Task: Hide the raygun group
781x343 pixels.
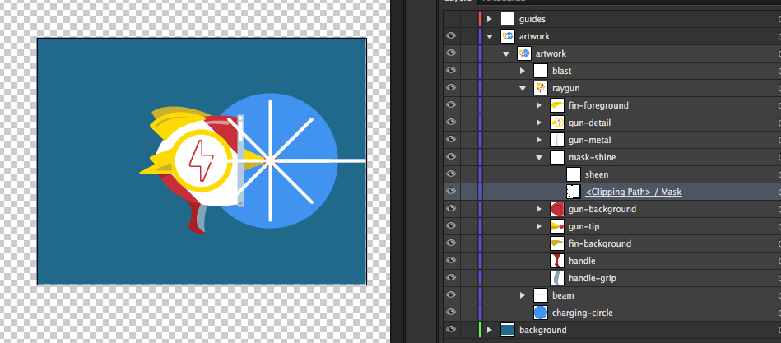Action: click(451, 88)
